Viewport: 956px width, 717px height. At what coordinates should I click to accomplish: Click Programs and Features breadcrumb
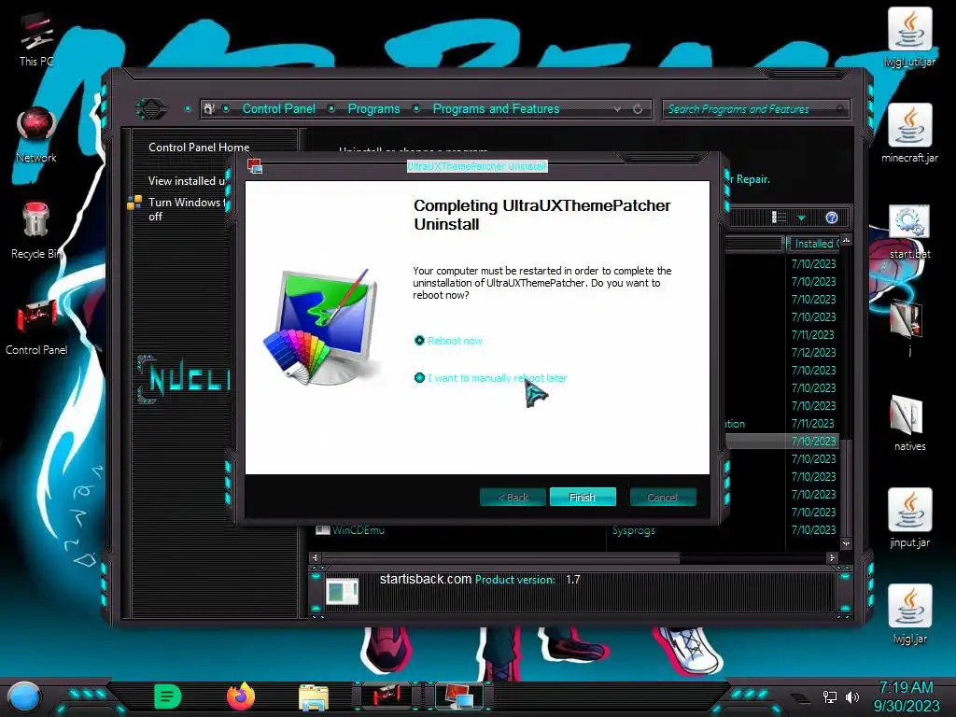point(496,109)
